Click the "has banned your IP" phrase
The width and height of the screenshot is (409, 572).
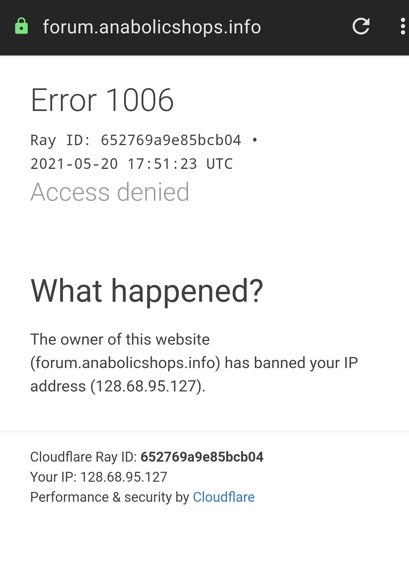click(291, 363)
